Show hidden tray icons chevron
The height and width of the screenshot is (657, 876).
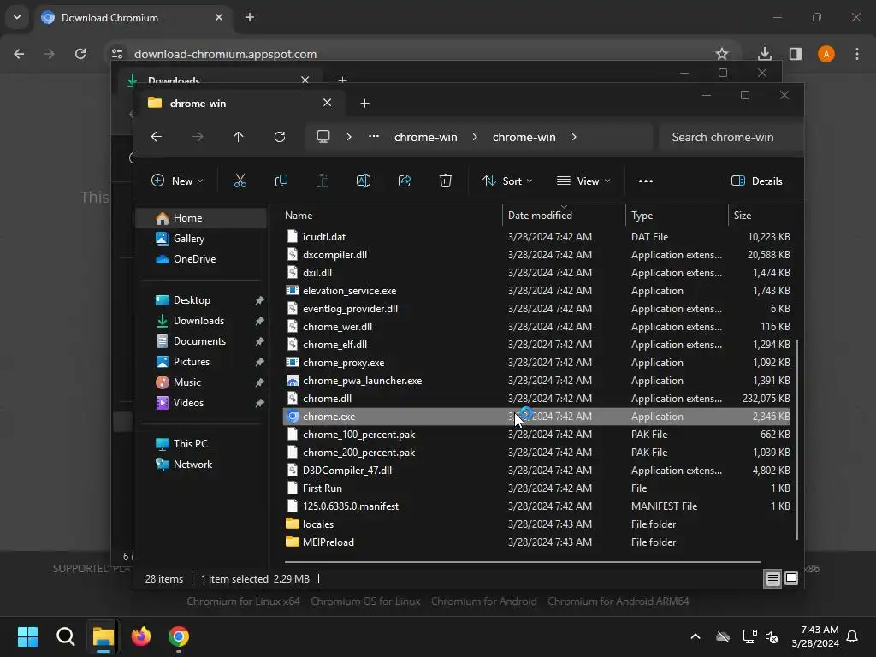point(695,636)
